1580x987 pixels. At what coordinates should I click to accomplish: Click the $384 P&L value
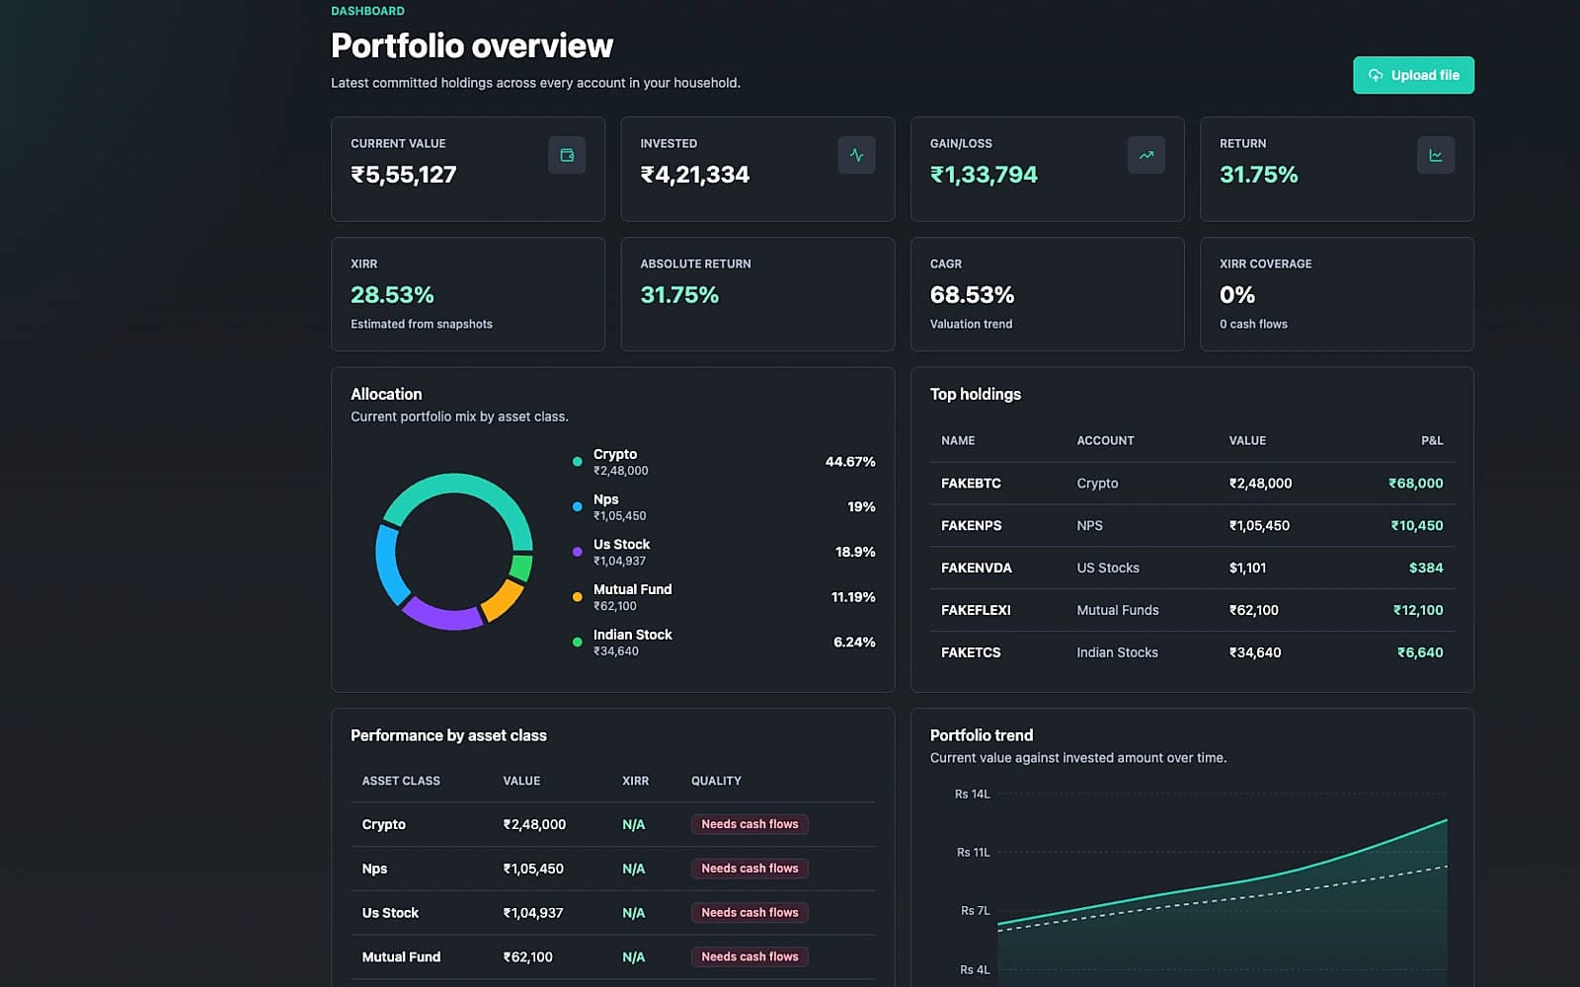tap(1426, 569)
